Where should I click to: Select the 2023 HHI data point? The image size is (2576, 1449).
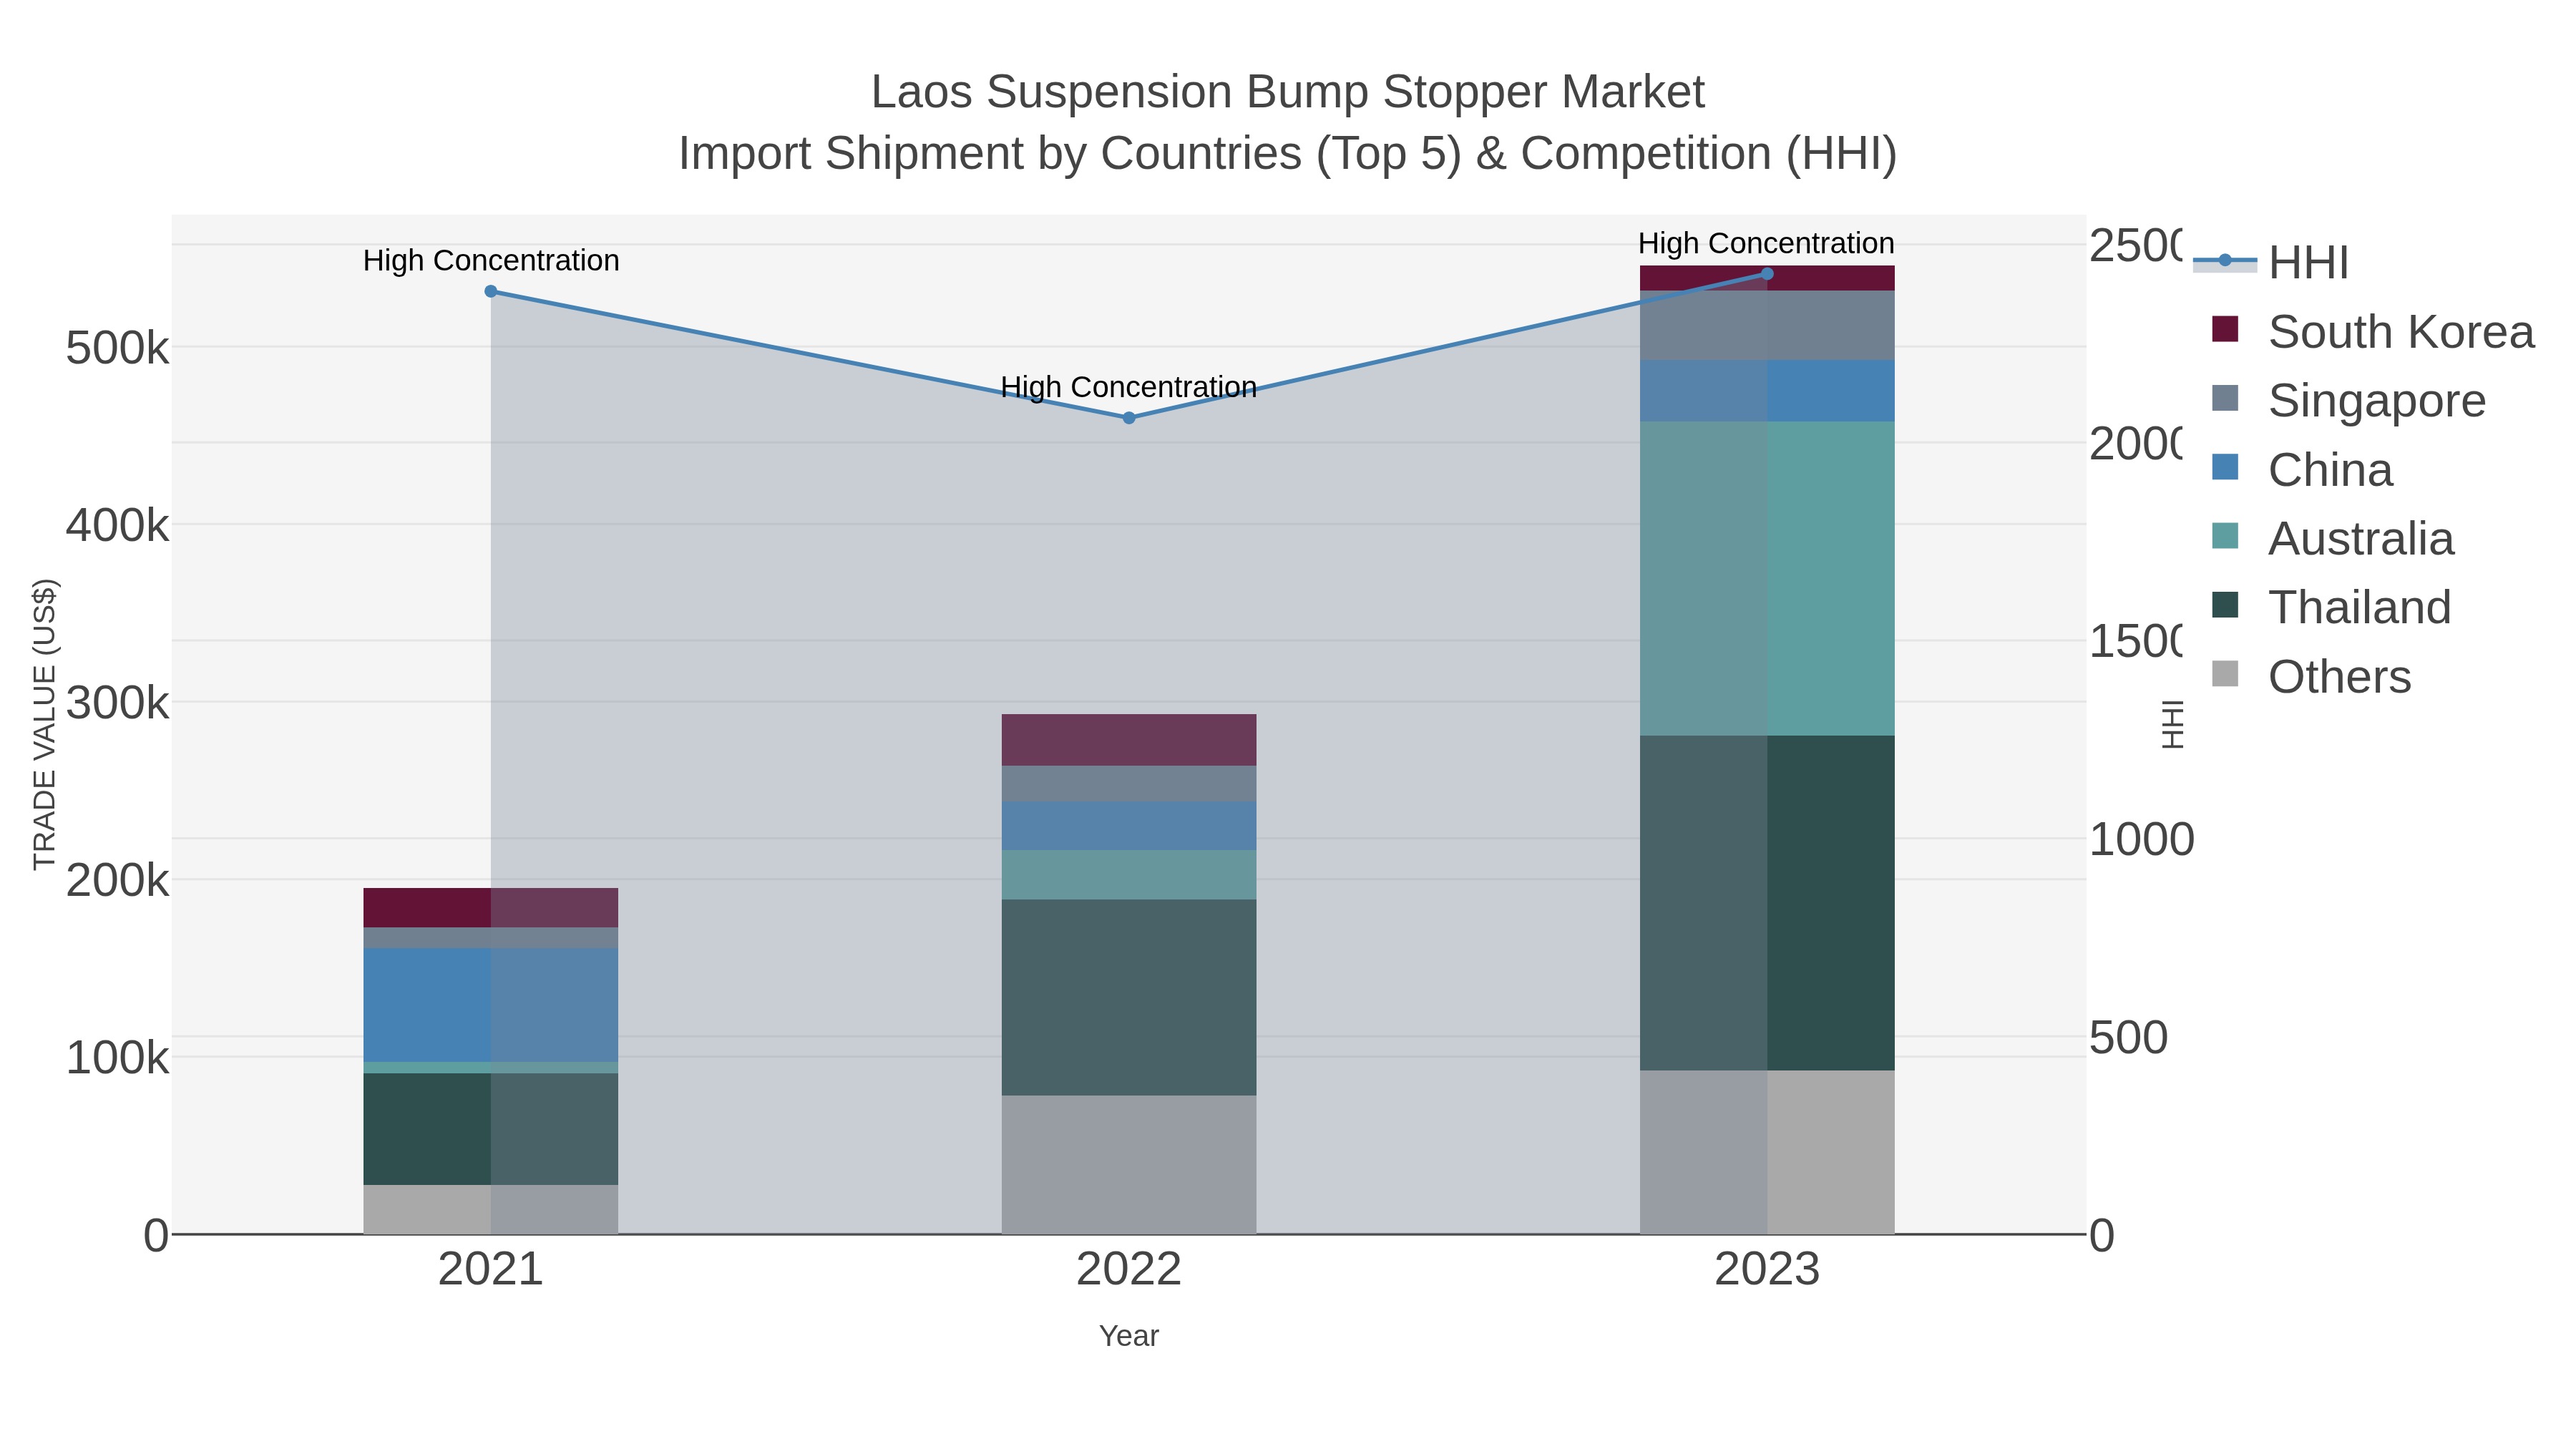click(1767, 274)
